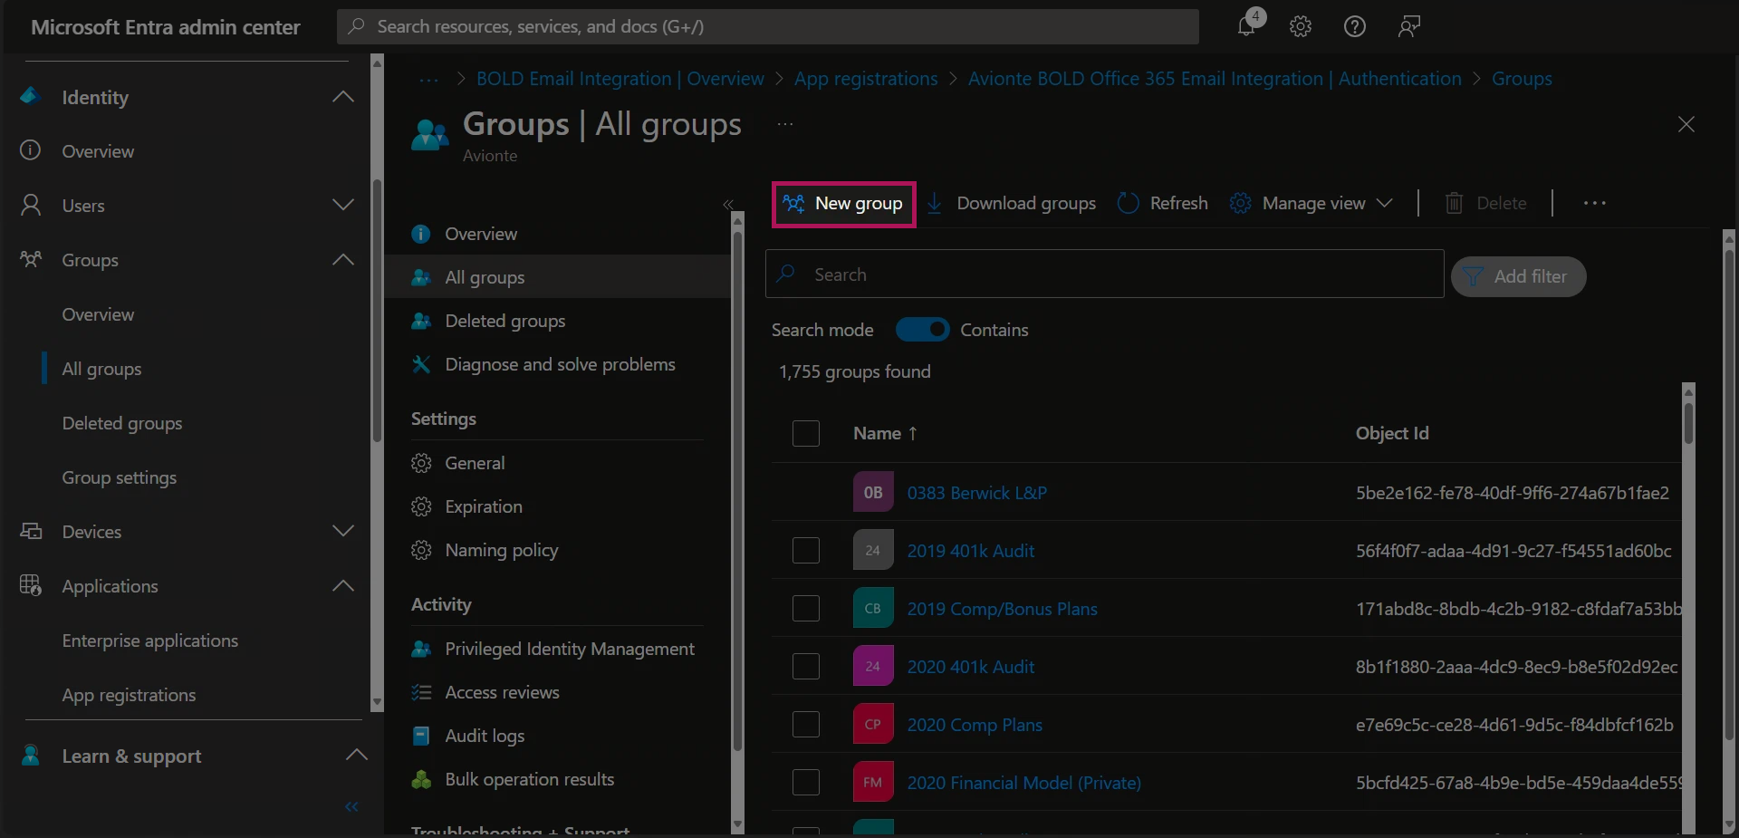The width and height of the screenshot is (1739, 838).
Task: Close the Groups blade with X
Action: click(1686, 124)
